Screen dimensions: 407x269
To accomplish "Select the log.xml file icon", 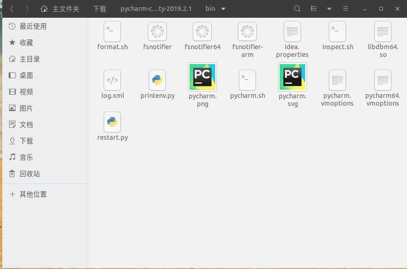I will 112,80.
